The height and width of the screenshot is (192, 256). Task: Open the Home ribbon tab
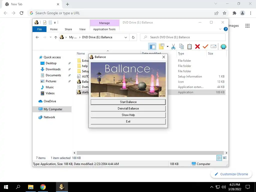click(x=54, y=29)
